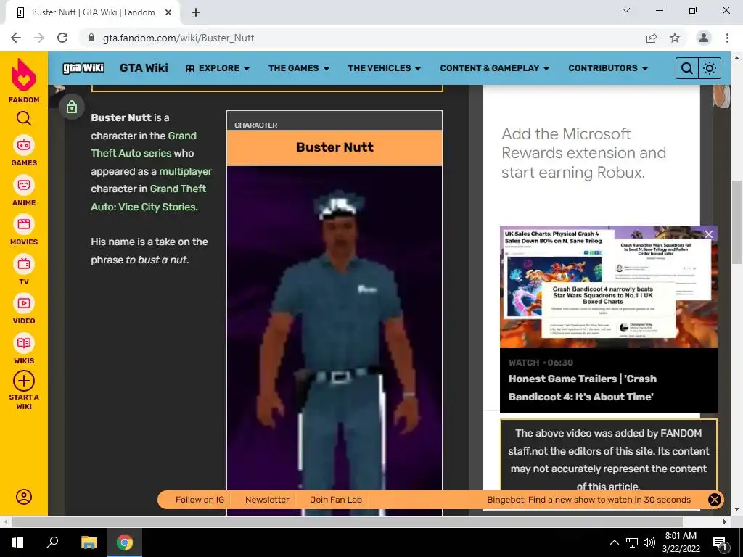Dismiss the orange bottom banner
The image size is (743, 557).
(x=714, y=500)
